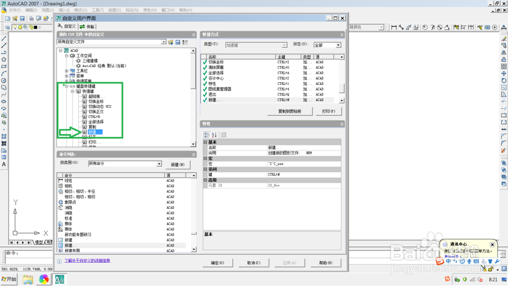Open 了解关于自定义的详细信息 link
This screenshot has height=286, width=508.
tap(87, 261)
